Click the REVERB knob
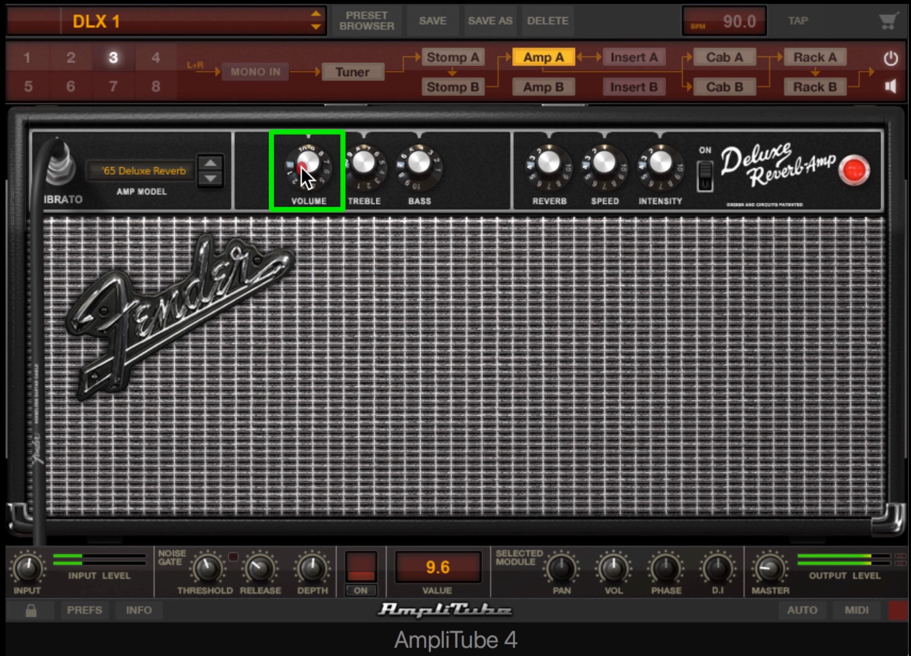The height and width of the screenshot is (656, 911). pos(548,163)
